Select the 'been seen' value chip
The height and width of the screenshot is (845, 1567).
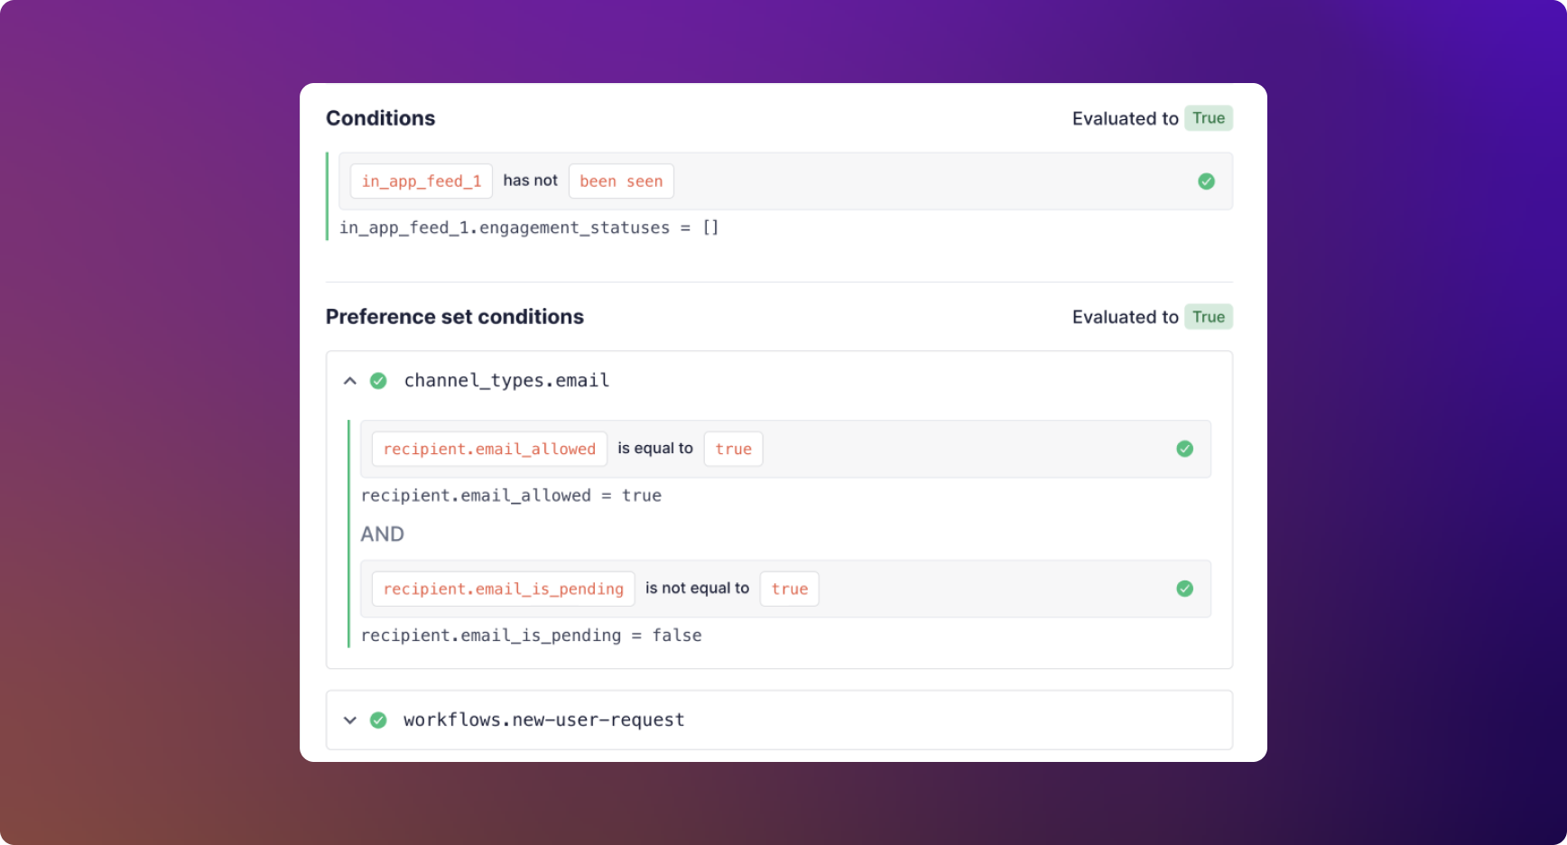coord(621,181)
